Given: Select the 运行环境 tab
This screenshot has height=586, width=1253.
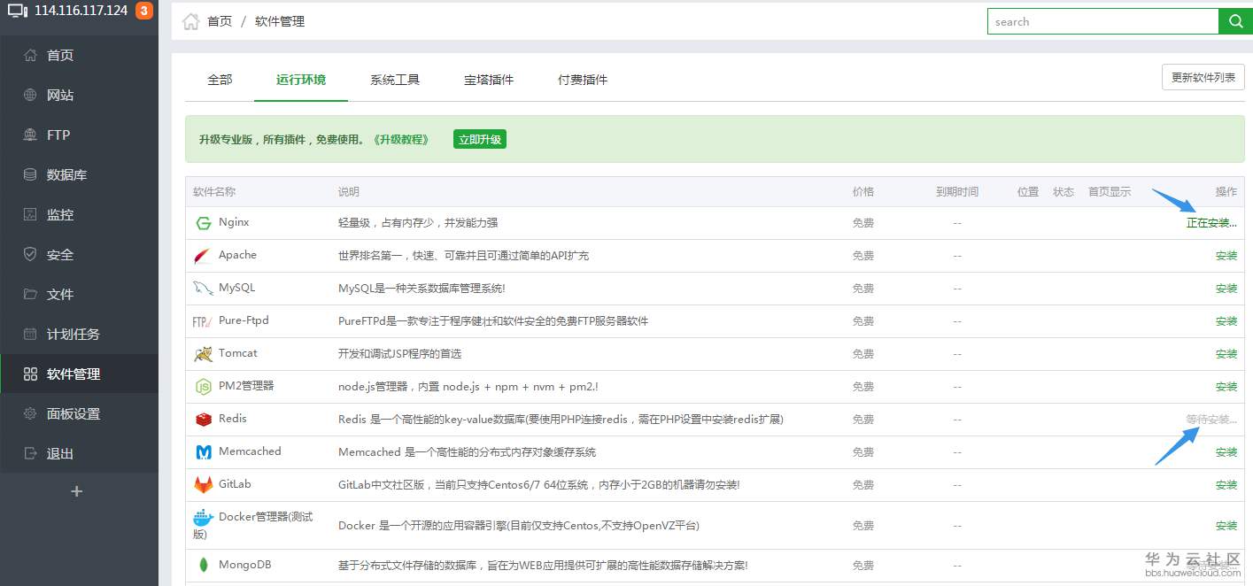Looking at the screenshot, I should click(x=301, y=80).
